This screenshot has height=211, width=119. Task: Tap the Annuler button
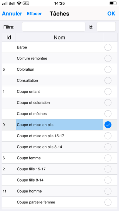12,14
